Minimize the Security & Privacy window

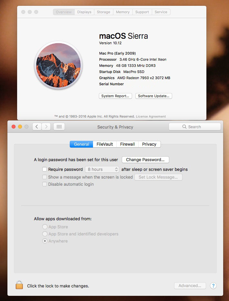tap(20, 127)
